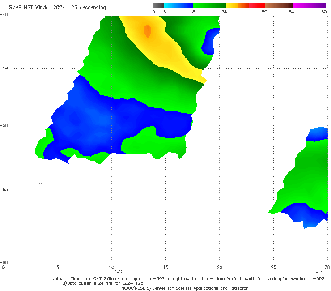Click the note line "Times are GMT"
Screen dimensions: 331x291
coord(188,279)
